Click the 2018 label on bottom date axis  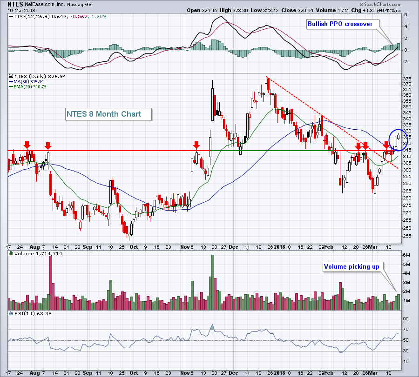(279, 373)
